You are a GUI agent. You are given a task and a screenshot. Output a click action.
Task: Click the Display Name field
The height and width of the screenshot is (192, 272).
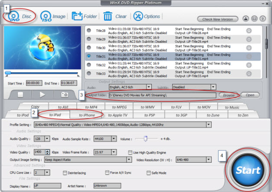pyautogui.click(x=47, y=186)
